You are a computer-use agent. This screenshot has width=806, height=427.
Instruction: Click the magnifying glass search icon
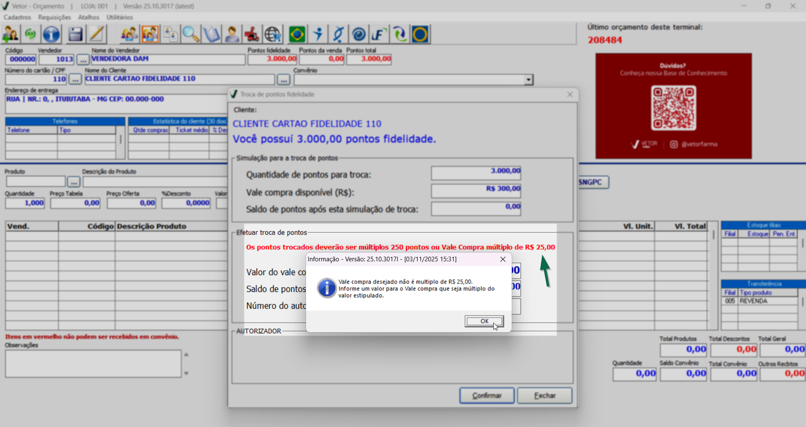tap(191, 34)
